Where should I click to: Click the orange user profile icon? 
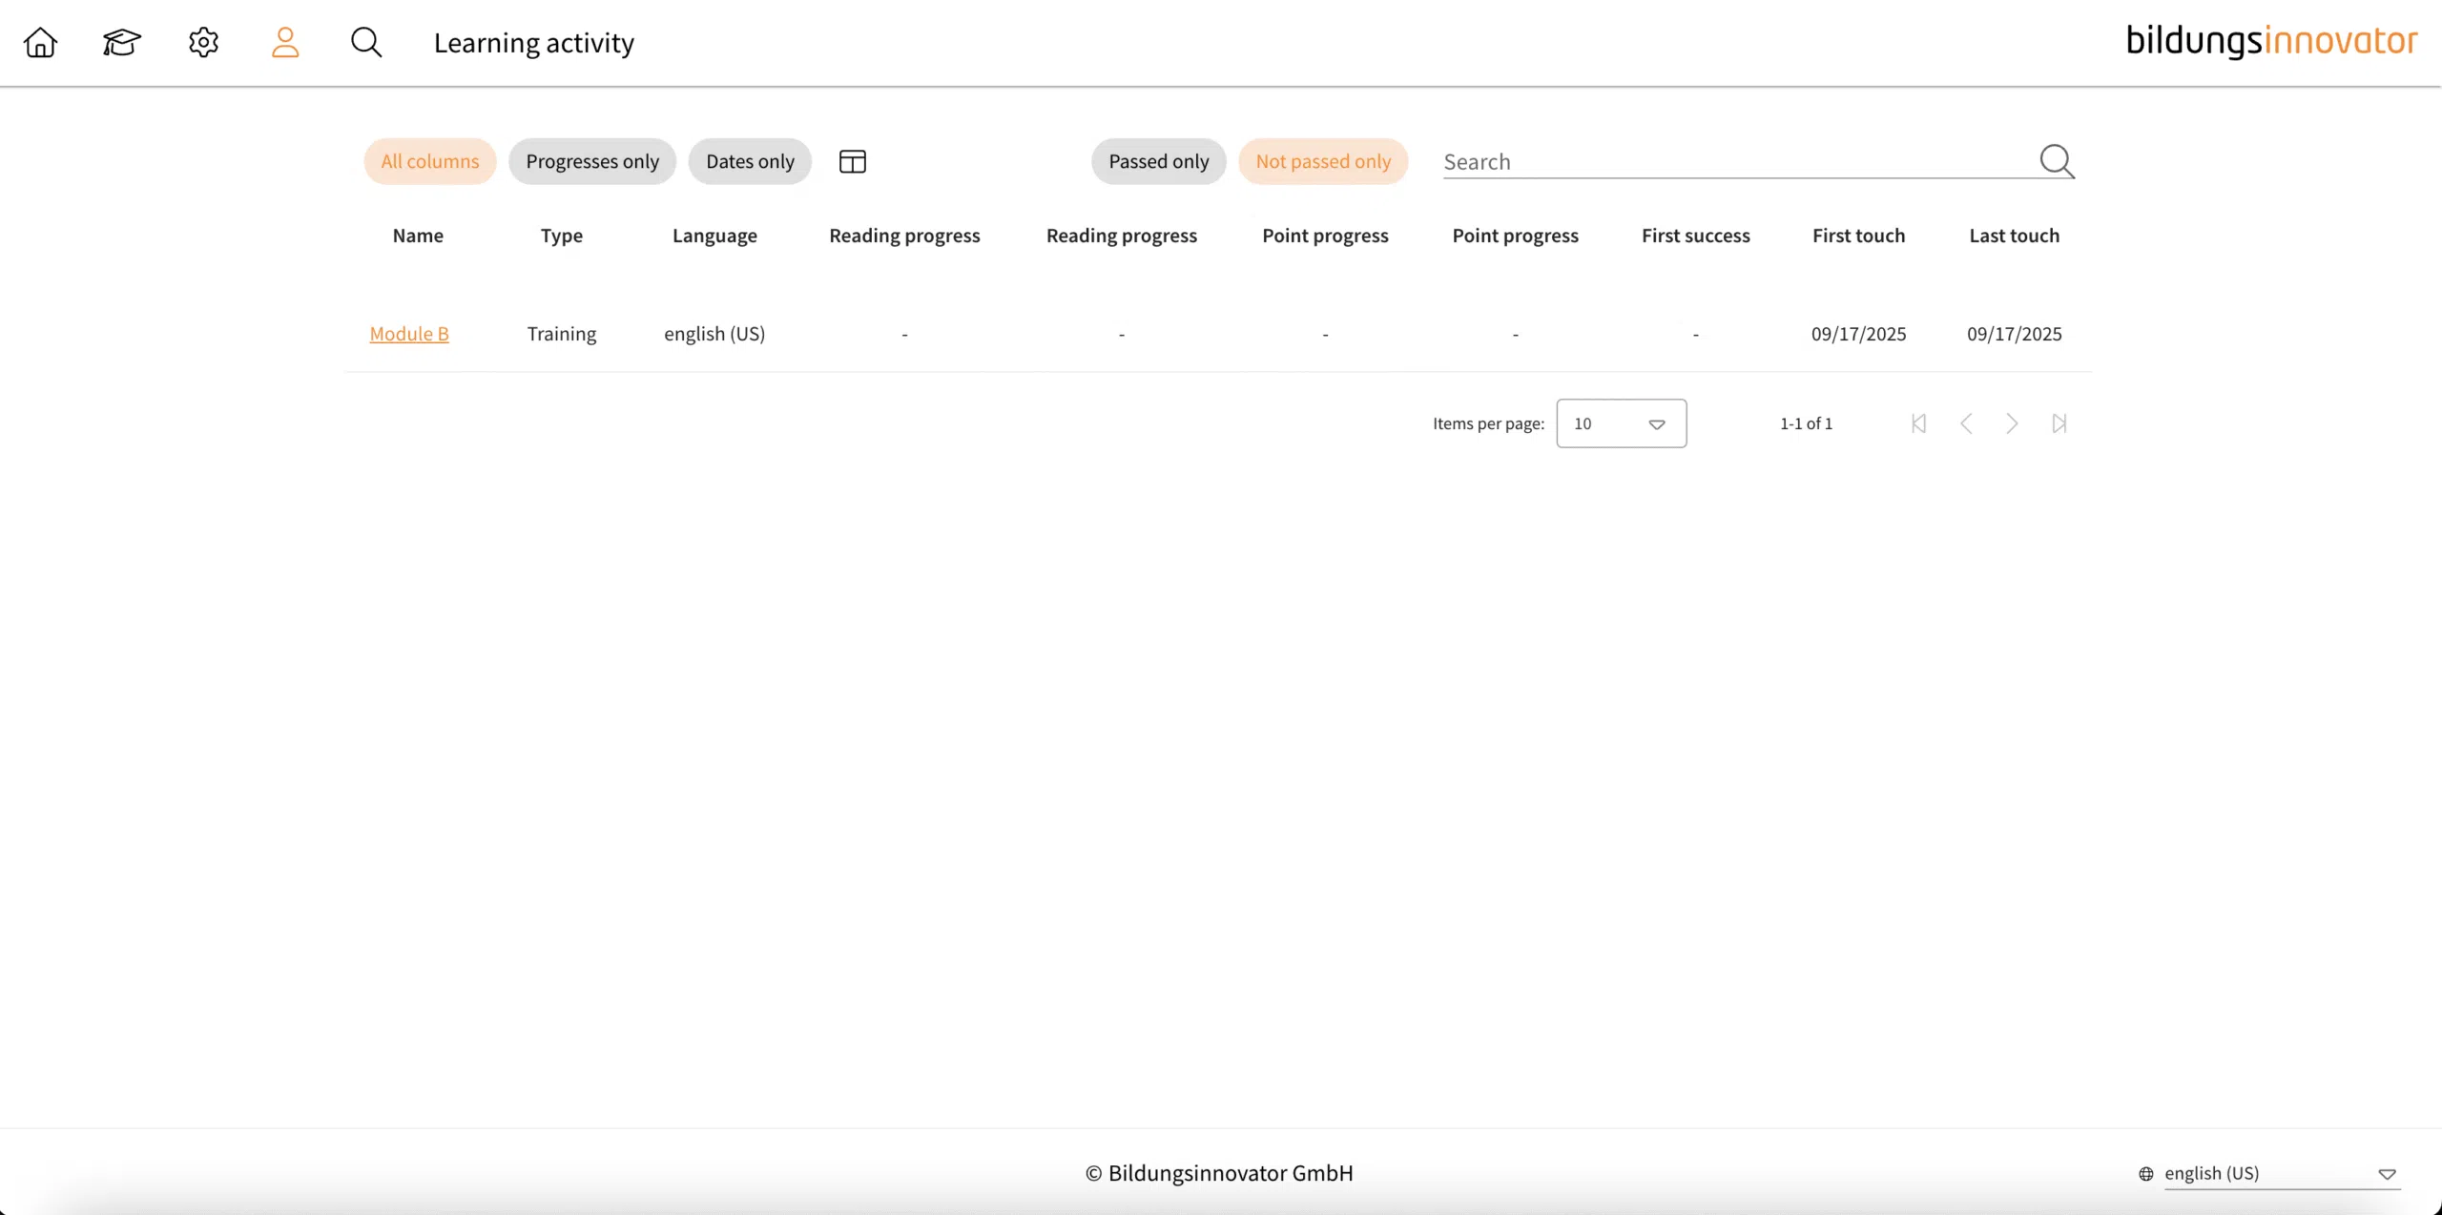285,42
